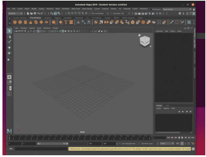Click the layer editor horizontal scrollbar
This screenshot has width=206, height=157.
tap(169, 132)
